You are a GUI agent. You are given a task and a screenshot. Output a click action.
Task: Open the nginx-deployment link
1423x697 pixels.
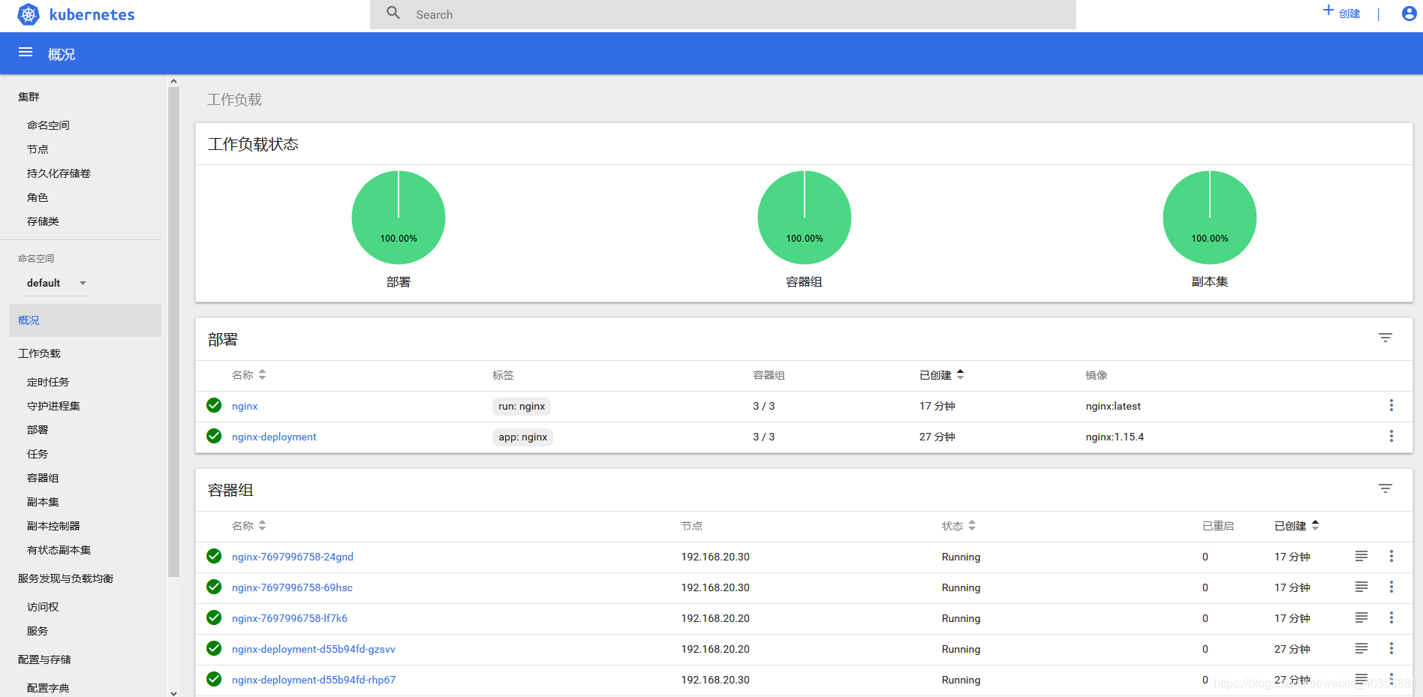274,437
